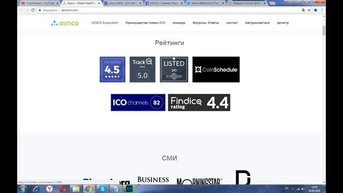This screenshot has height=193, width=343.
Task: Open контакт menu item
Action: click(x=232, y=23)
